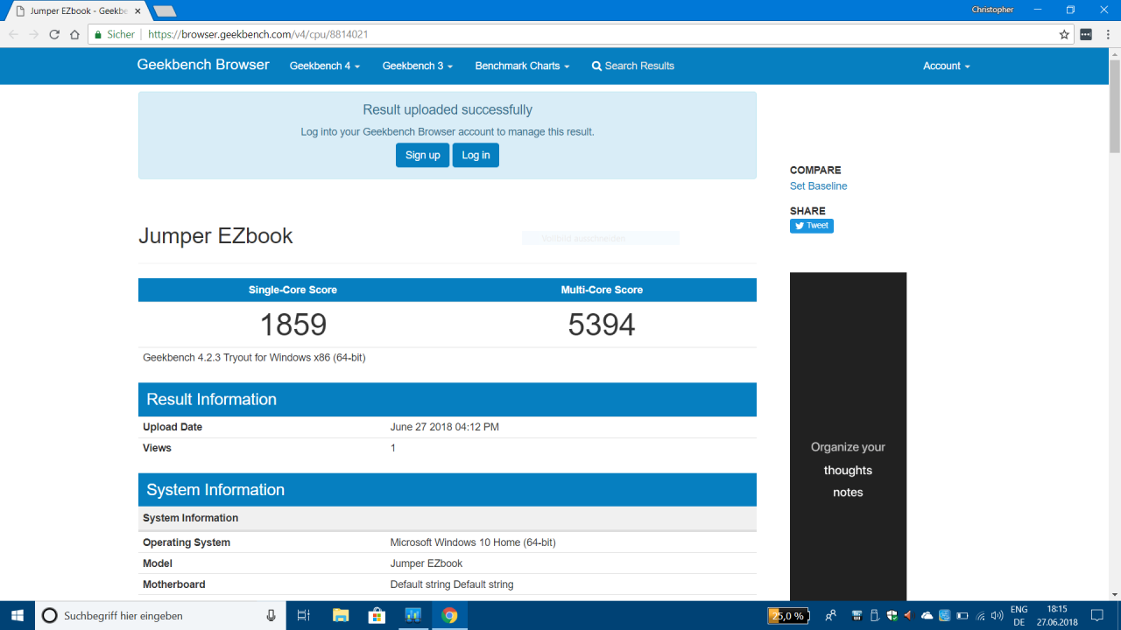Click the Chrome address bar URL
The image size is (1121, 630).
[257, 34]
